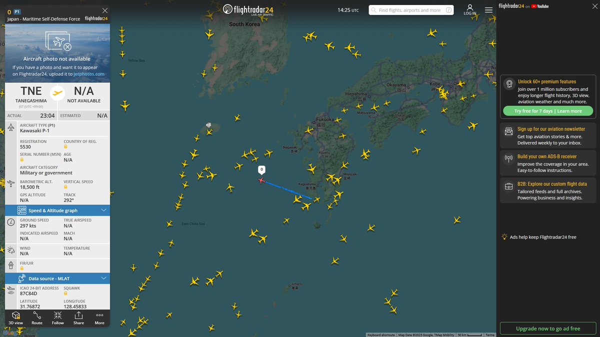
Task: Show the flight Route
Action: click(x=37, y=318)
